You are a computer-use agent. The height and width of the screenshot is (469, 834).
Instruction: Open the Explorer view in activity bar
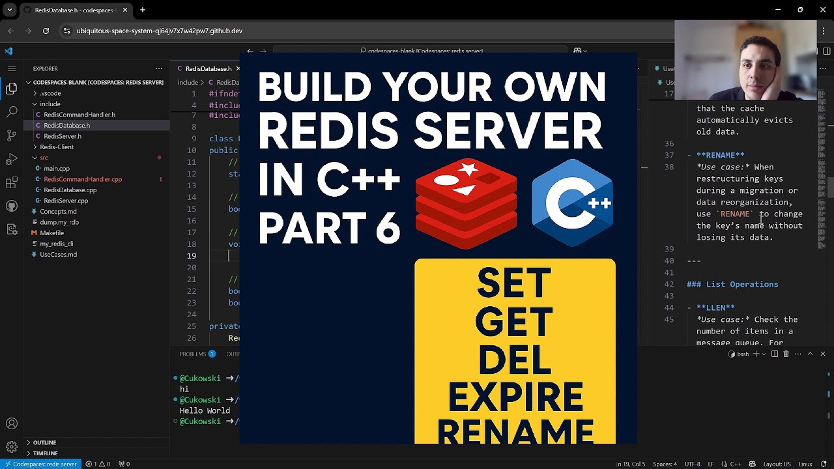(x=12, y=89)
